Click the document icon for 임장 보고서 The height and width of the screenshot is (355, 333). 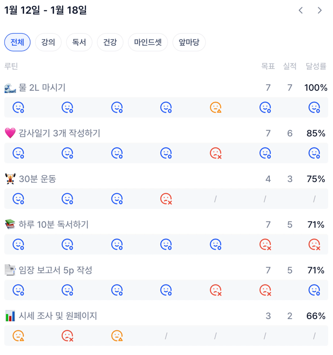click(x=10, y=270)
